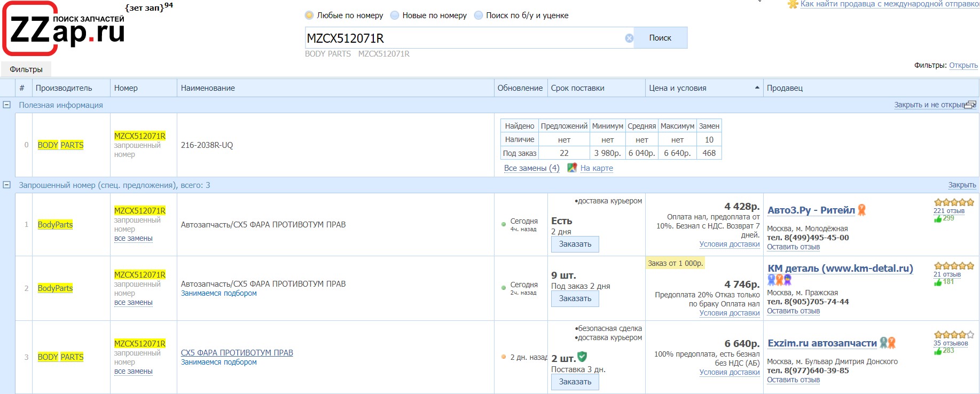Click Занимаемся подбором in КМ деталь row

219,293
